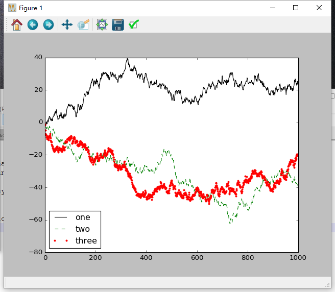The image size is (335, 292).
Task: Go forward to the next view
Action: (49, 25)
